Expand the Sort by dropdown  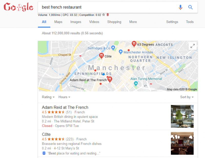(187, 97)
